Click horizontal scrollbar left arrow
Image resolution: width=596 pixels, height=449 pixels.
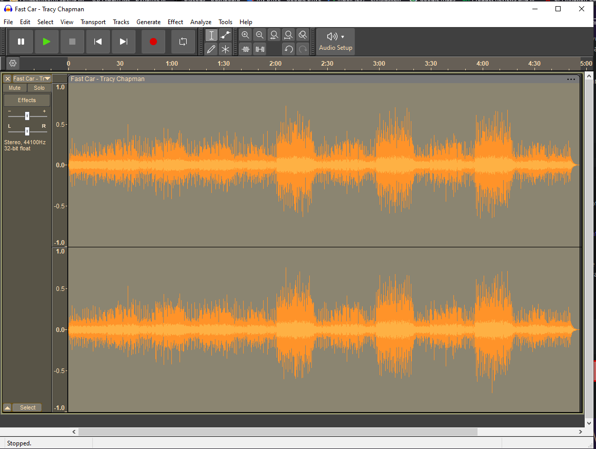click(74, 432)
